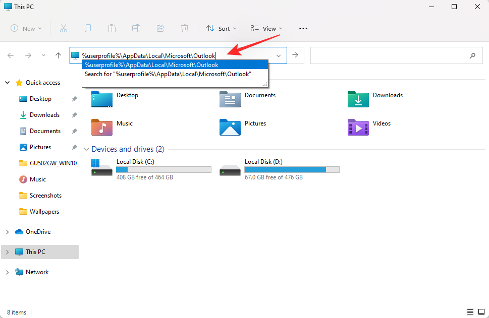
Task: Maximize the This PC window
Action: tap(454, 7)
